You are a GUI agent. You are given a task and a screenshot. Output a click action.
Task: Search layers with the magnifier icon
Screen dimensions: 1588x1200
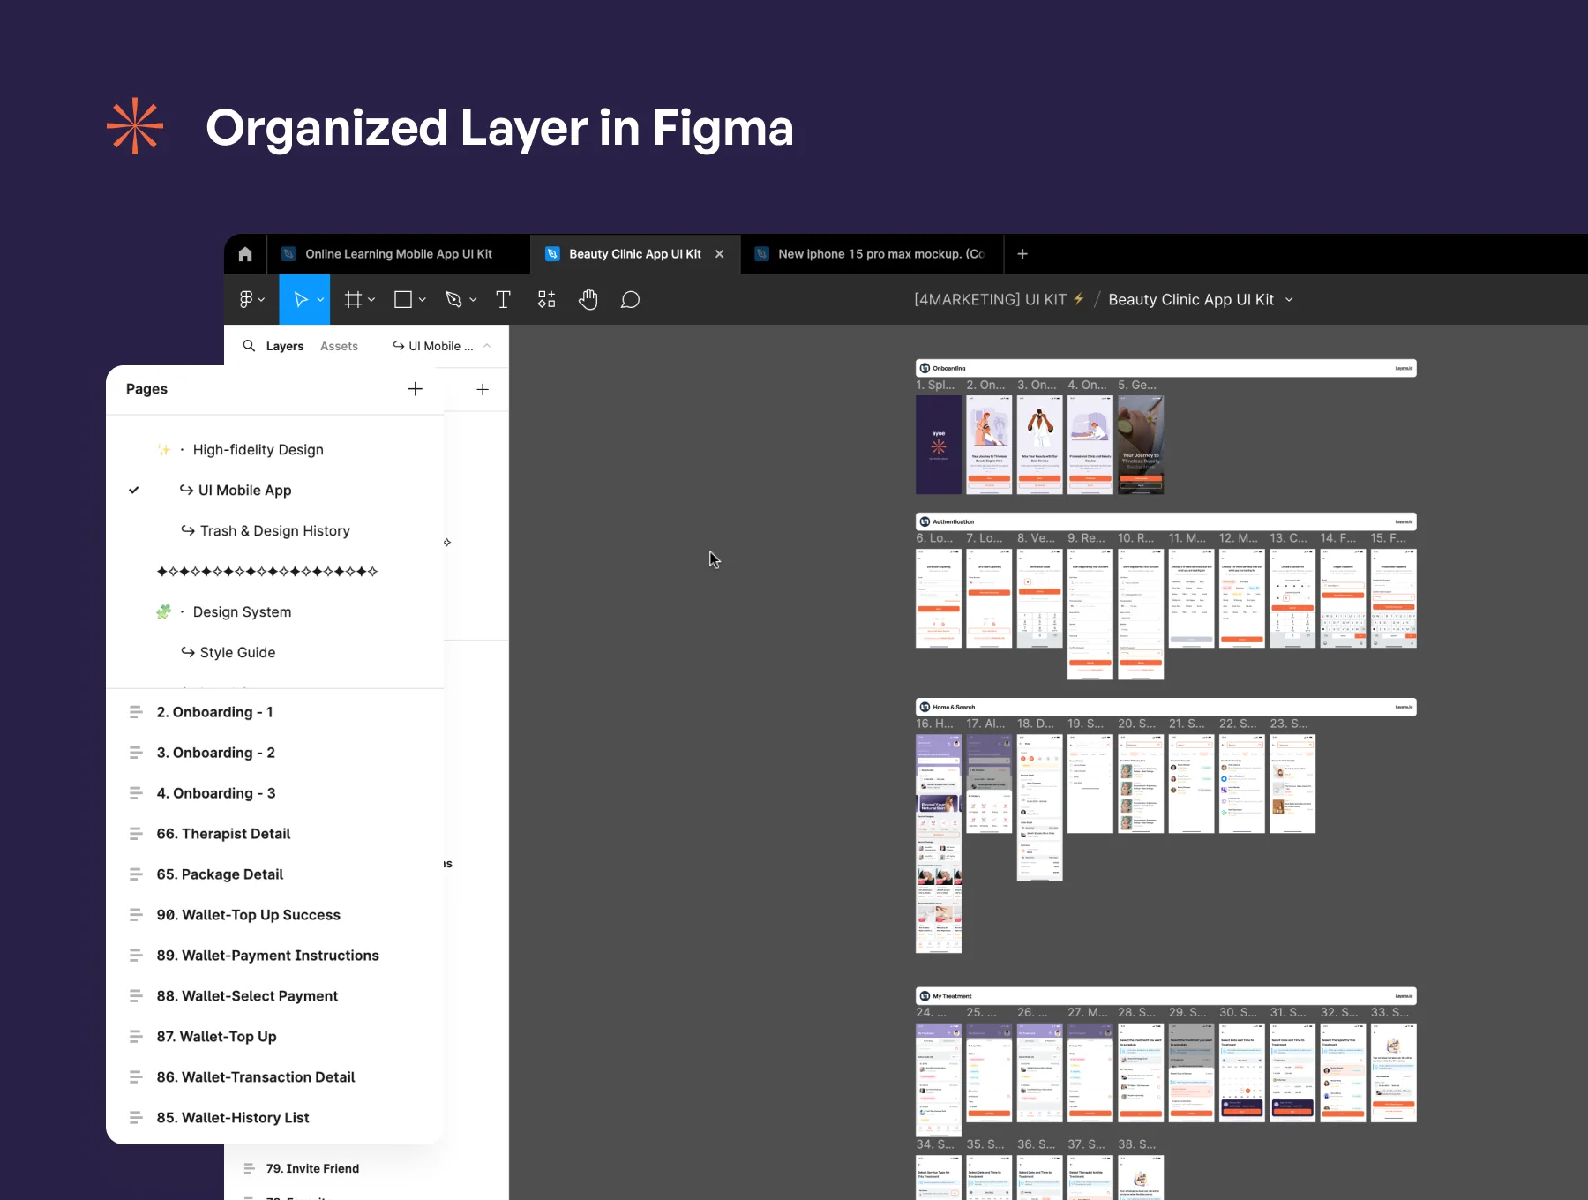click(250, 346)
